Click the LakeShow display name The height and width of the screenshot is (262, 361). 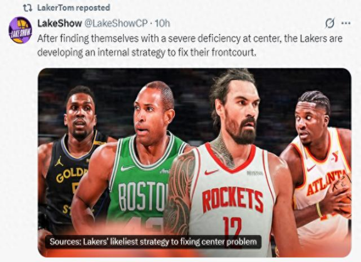tap(60, 23)
